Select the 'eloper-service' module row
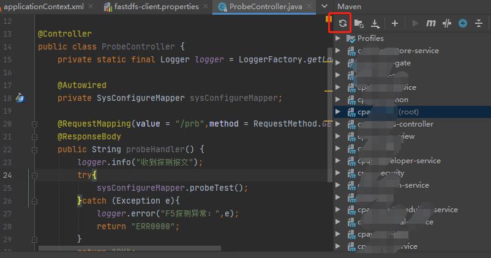This screenshot has width=491, height=258. tap(413, 161)
